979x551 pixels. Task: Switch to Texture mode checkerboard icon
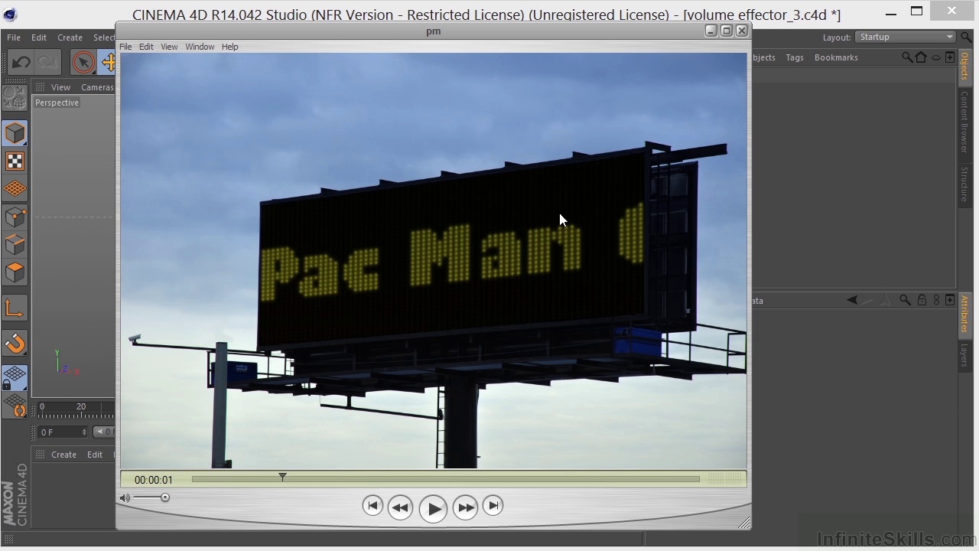15,161
